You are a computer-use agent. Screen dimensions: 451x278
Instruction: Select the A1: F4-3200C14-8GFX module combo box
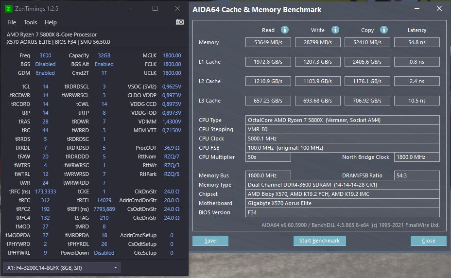coord(62,268)
